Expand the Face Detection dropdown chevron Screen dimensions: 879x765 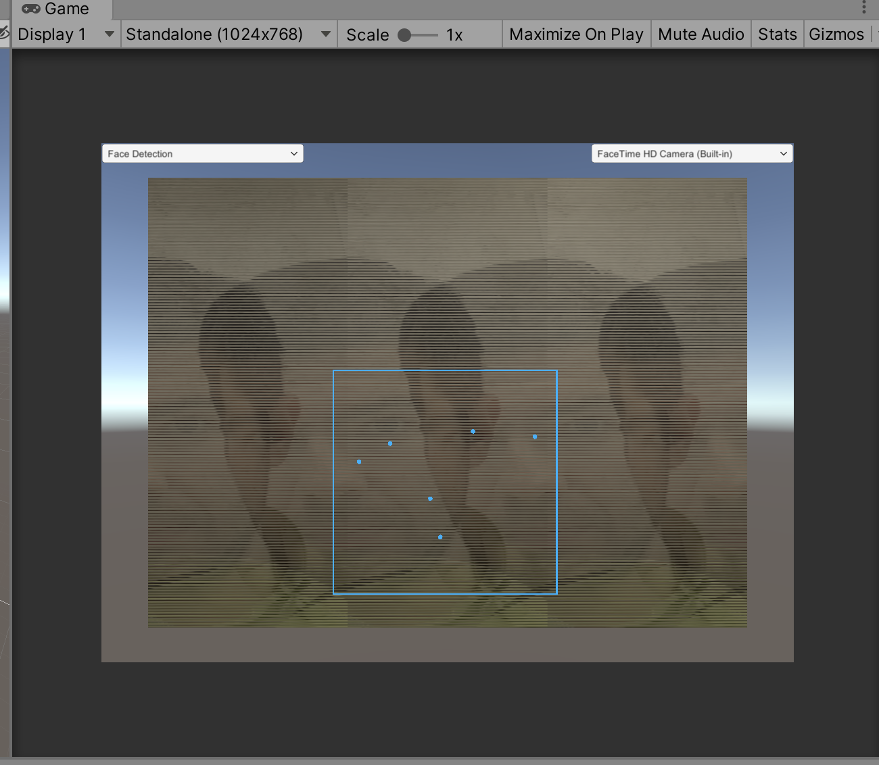[x=294, y=153]
